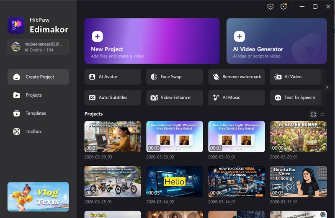The height and width of the screenshot is (218, 335).
Task: Click project name 2026-03-29_01
Action: coord(284,157)
